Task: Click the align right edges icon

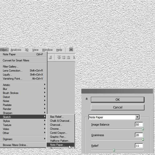Action: pos(50,57)
